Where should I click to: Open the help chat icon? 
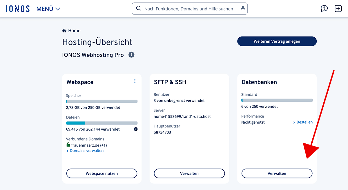tap(324, 9)
